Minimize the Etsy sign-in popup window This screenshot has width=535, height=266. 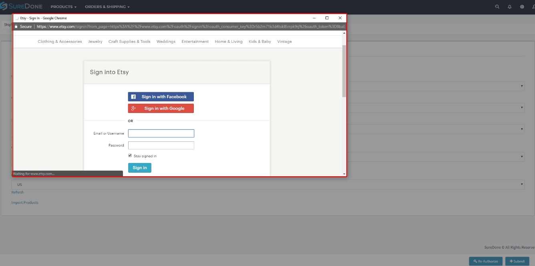pos(314,18)
